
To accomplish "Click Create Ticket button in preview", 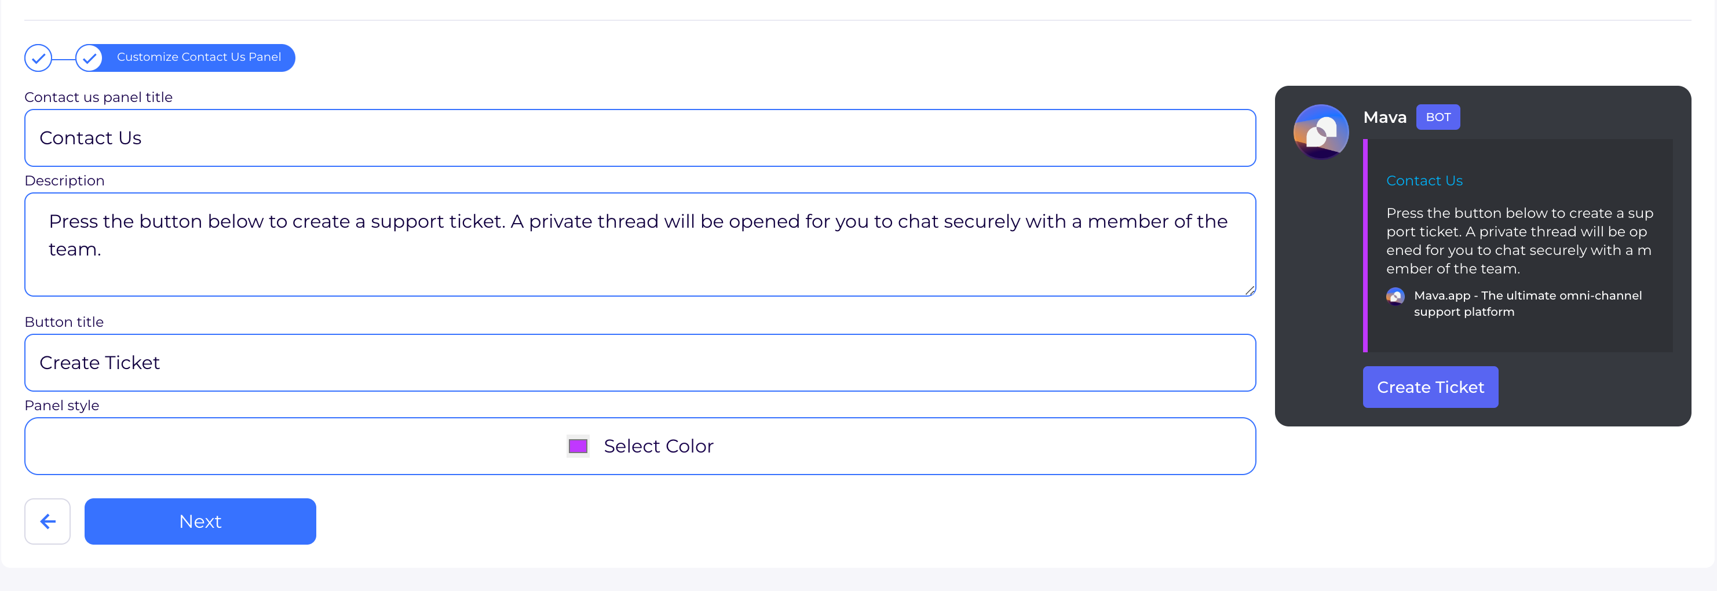I will [1430, 387].
